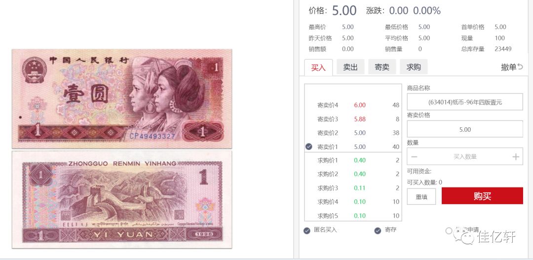Screen dimensions: 533x260
Task: Select the radio button beside 申请
Action: [449, 231]
